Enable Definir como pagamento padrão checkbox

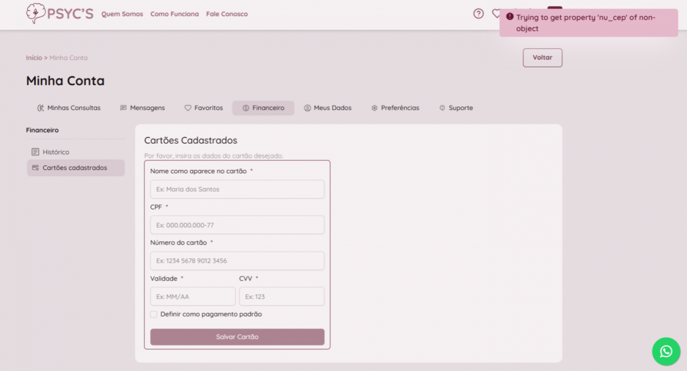(x=153, y=314)
